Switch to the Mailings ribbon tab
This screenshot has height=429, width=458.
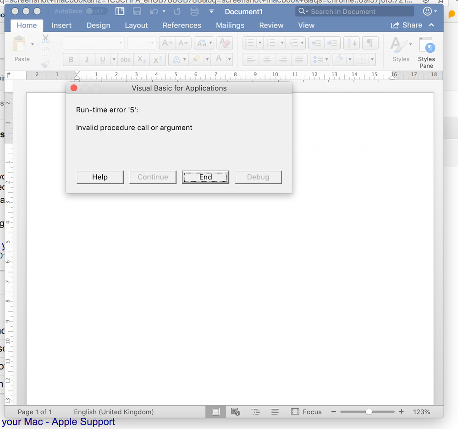[230, 25]
